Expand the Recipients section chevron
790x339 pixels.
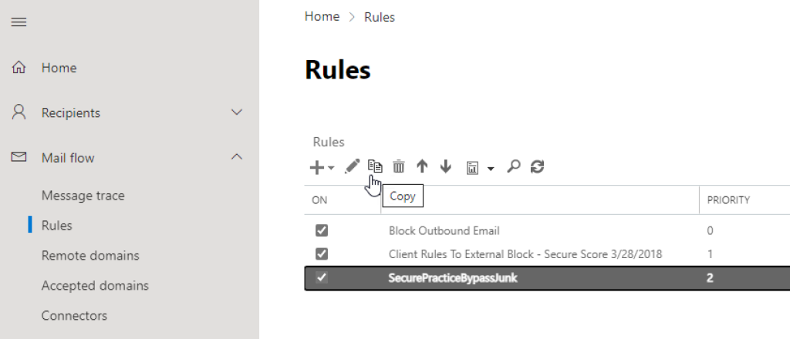point(237,112)
